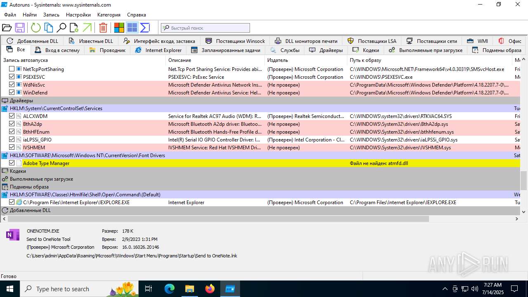Screen dimensions: 528x297
Task: Sort by Путь к образу column header
Action: 430,60
